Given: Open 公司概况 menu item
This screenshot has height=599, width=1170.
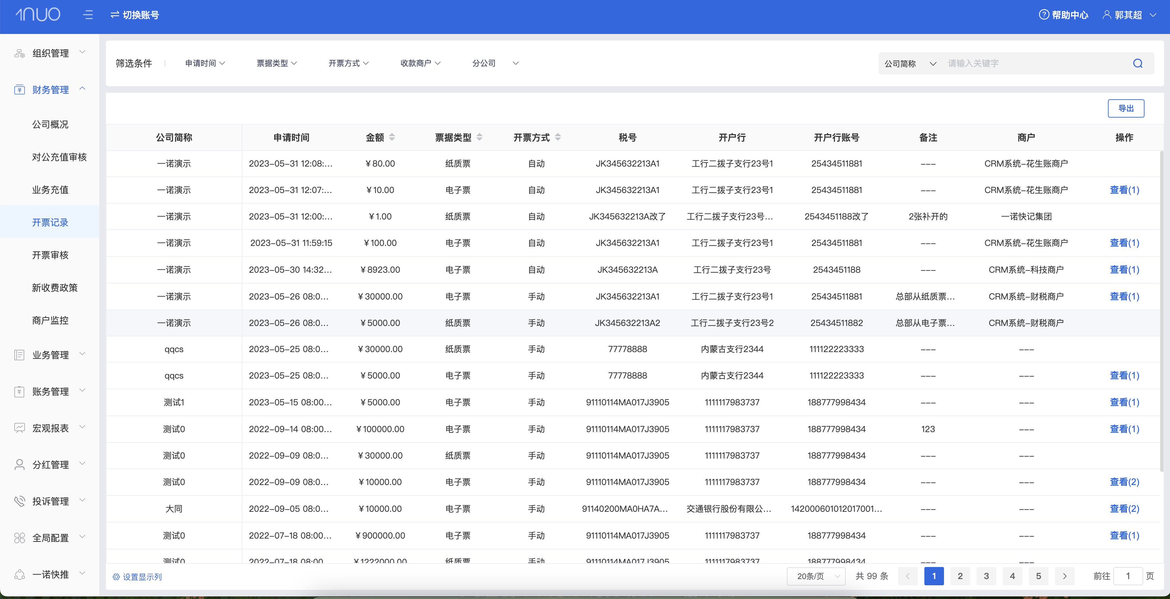Looking at the screenshot, I should pos(50,124).
